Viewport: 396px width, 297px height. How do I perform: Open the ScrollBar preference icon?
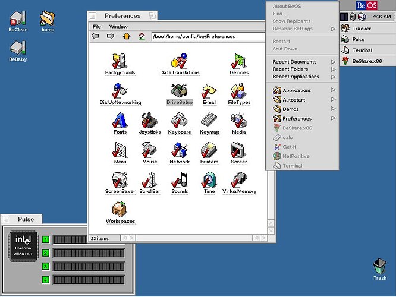(149, 180)
